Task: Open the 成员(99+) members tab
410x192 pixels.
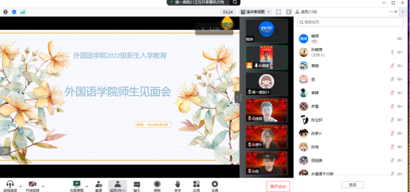Action: click(118, 185)
